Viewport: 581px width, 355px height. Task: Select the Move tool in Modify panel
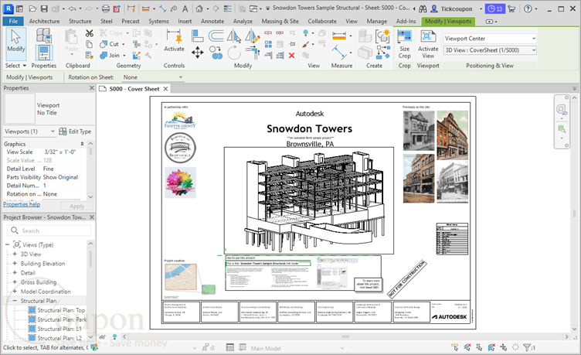pyautogui.click(x=198, y=53)
